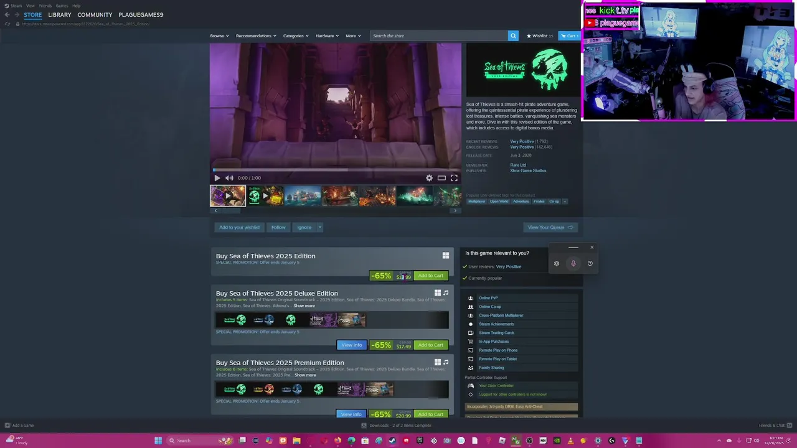
Task: Show more of Premium Edition contents
Action: point(305,375)
